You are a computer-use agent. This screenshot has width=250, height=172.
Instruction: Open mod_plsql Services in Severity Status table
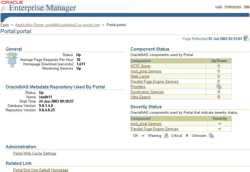point(146,124)
